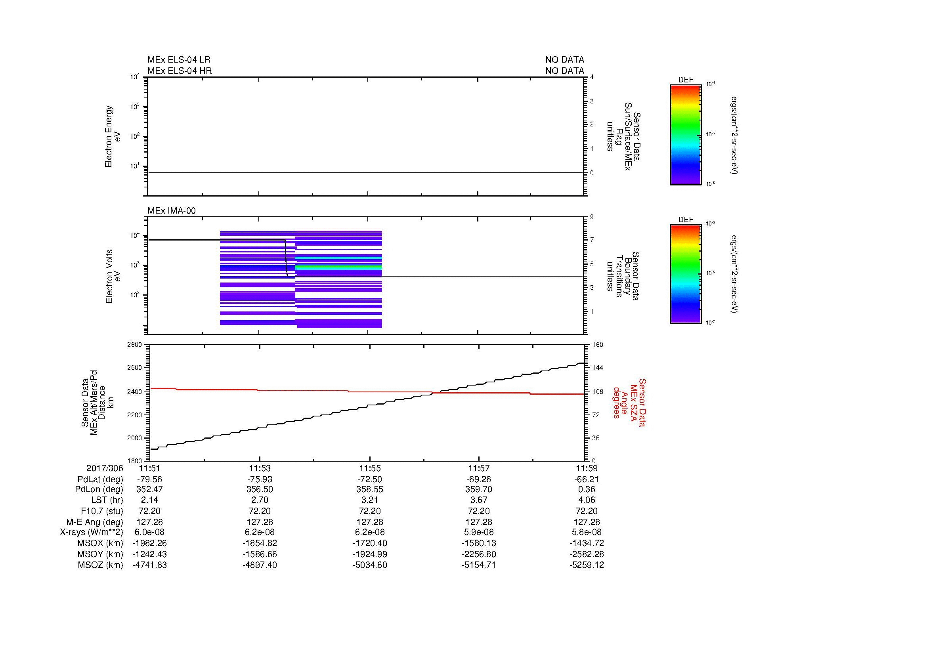The height and width of the screenshot is (655, 927).
Task: Click the '2800' altitude axis tick label
Action: [x=135, y=345]
